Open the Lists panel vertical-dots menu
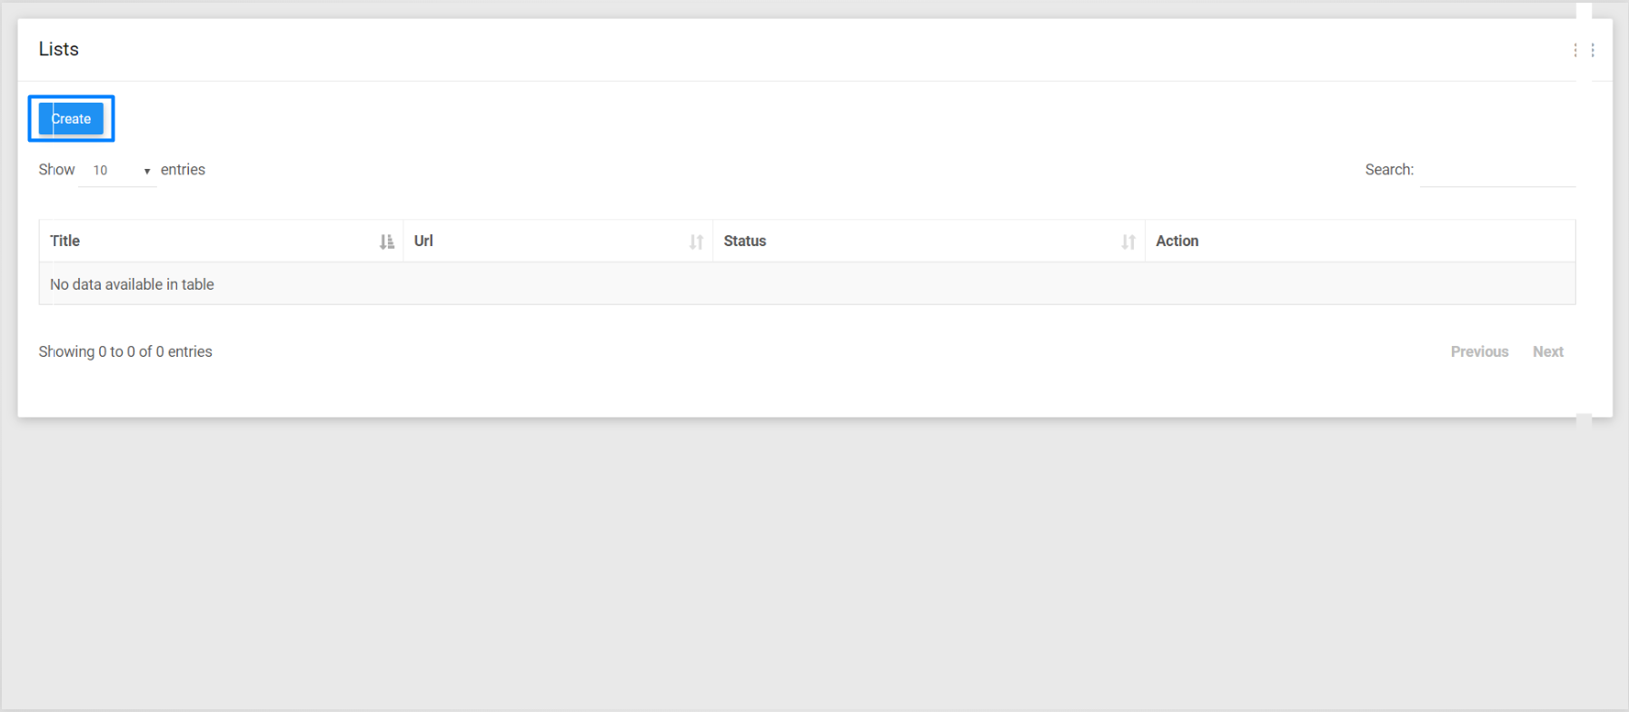The image size is (1629, 712). [x=1593, y=50]
